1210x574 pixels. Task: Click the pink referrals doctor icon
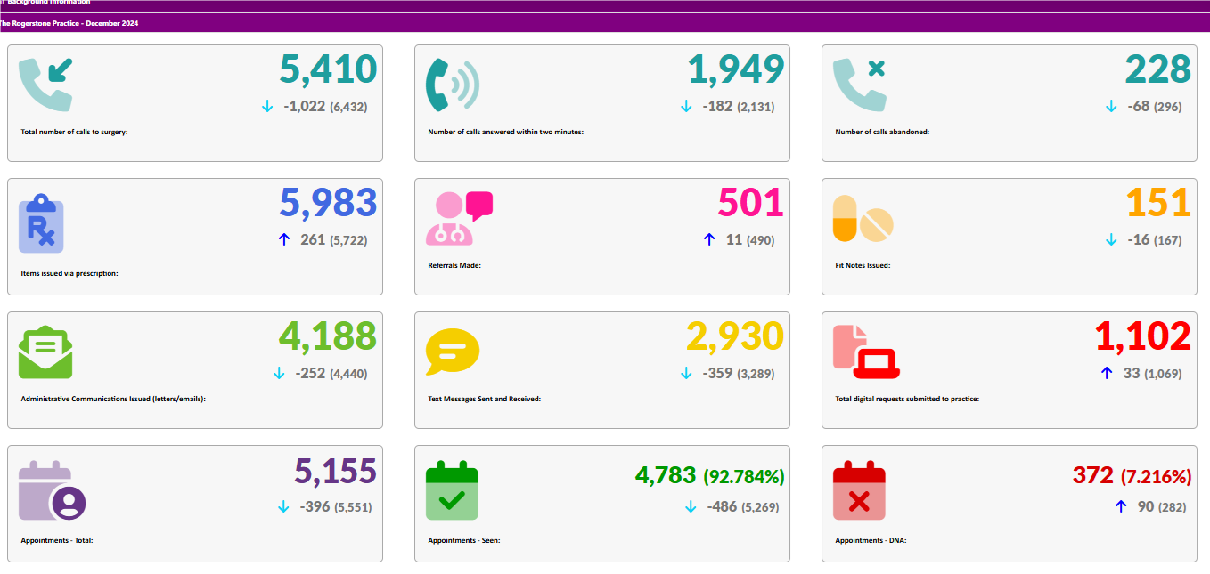(x=459, y=218)
